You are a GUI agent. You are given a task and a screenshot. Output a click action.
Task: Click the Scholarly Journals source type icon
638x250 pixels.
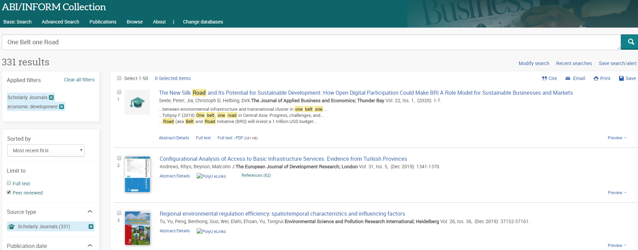point(11,226)
